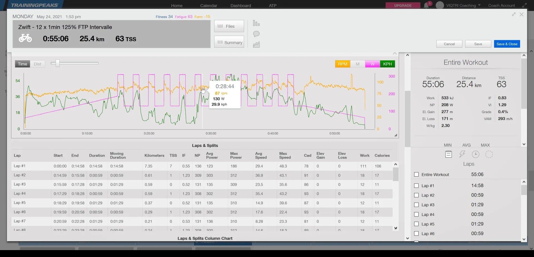
Task: Click the 0:55:06 duration value
Action: [56, 39]
